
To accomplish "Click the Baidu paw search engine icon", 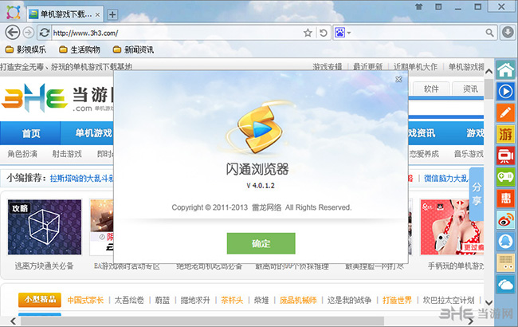I will [x=340, y=33].
